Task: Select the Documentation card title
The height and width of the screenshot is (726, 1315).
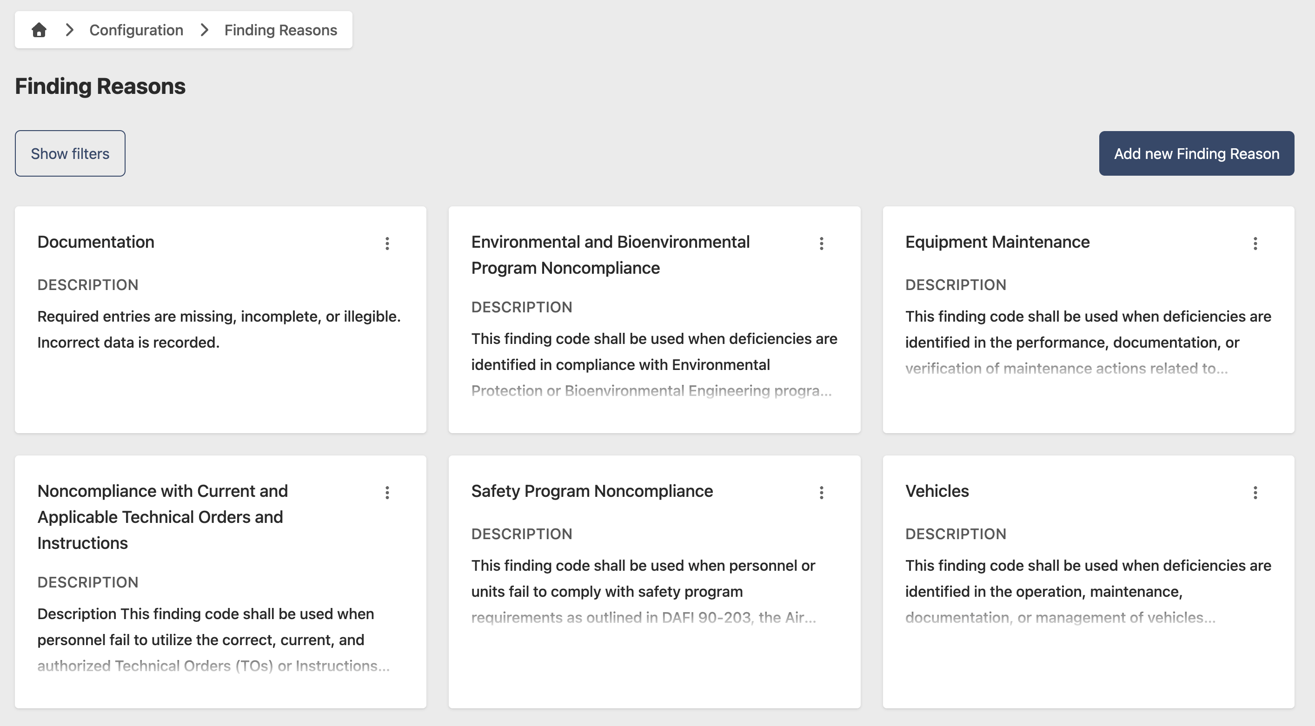Action: pos(96,242)
